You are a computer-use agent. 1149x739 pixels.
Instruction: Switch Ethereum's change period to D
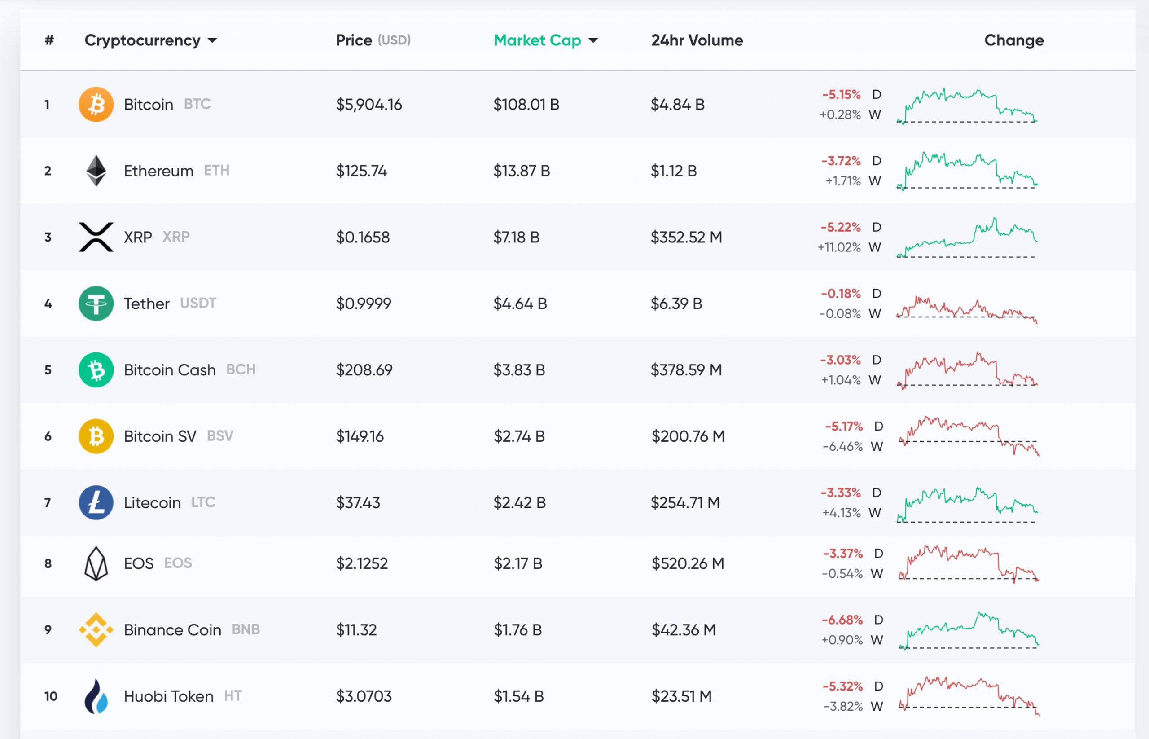tap(876, 161)
